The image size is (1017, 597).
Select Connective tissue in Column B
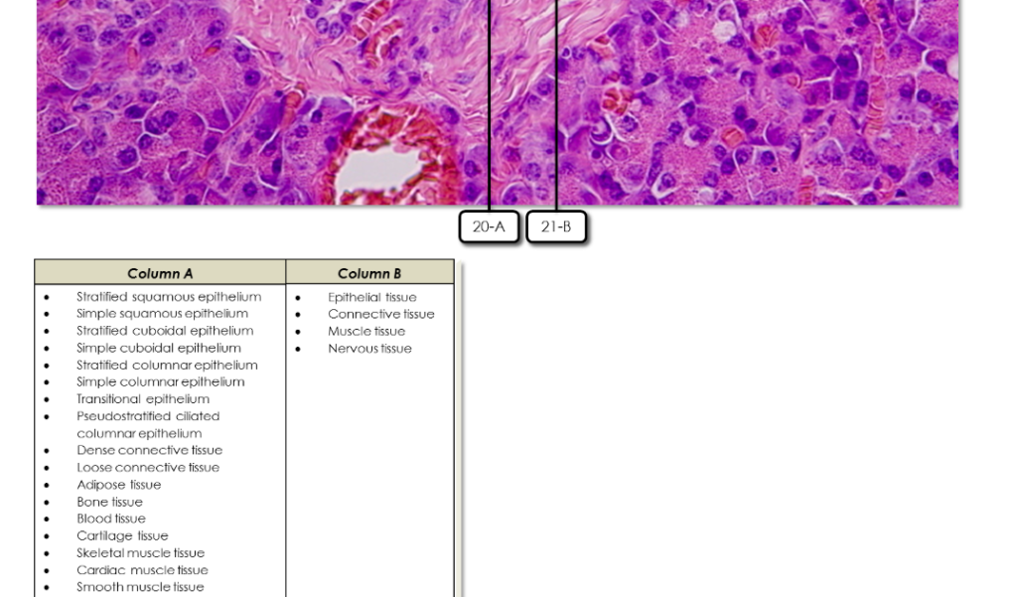[381, 314]
